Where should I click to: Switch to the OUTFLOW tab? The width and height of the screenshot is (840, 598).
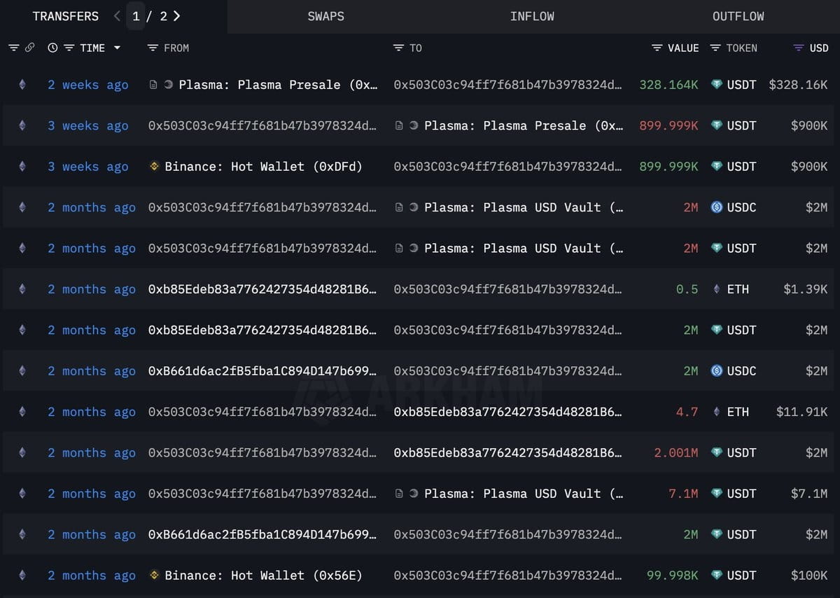(738, 16)
